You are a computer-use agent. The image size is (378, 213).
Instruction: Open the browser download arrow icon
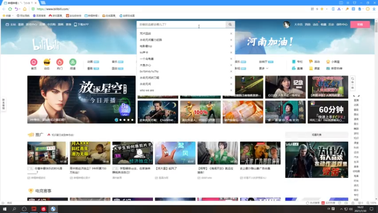[374, 9]
